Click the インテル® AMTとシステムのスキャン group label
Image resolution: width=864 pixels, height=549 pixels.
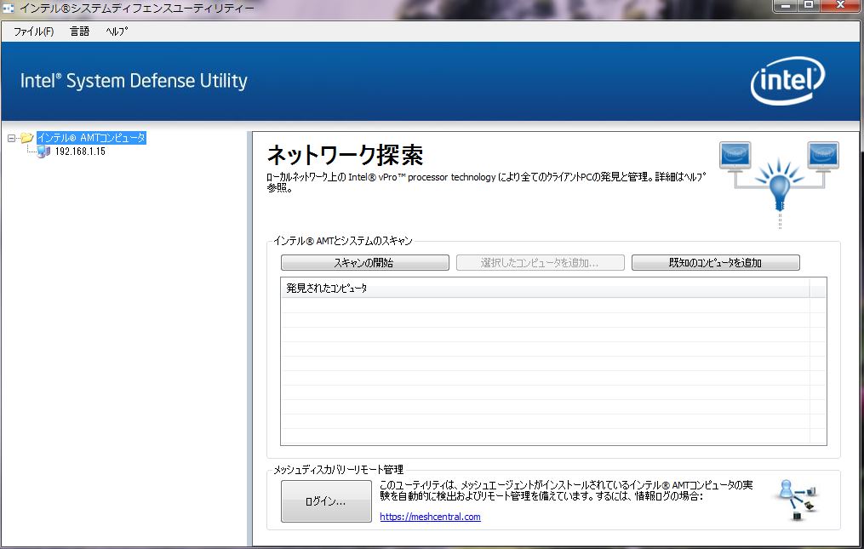coord(343,241)
